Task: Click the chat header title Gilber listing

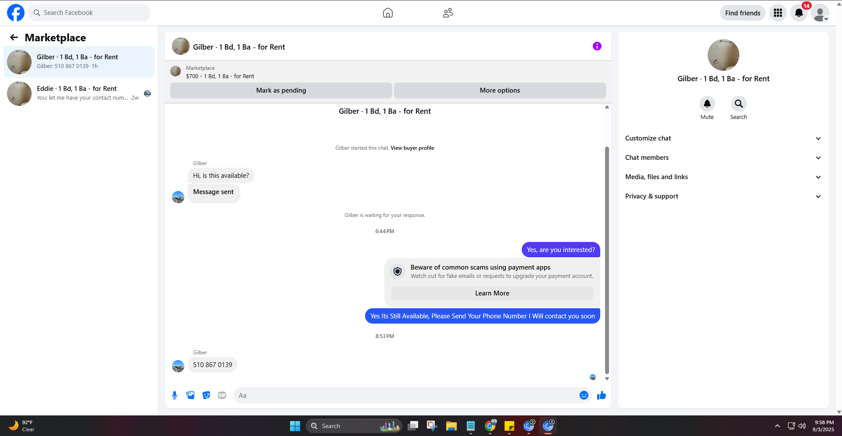Action: coord(239,47)
